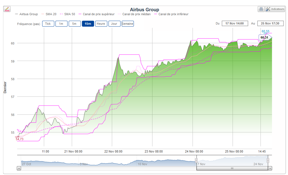
Task: Click the navigator scrollbar left arrow
Action: (x=19, y=168)
